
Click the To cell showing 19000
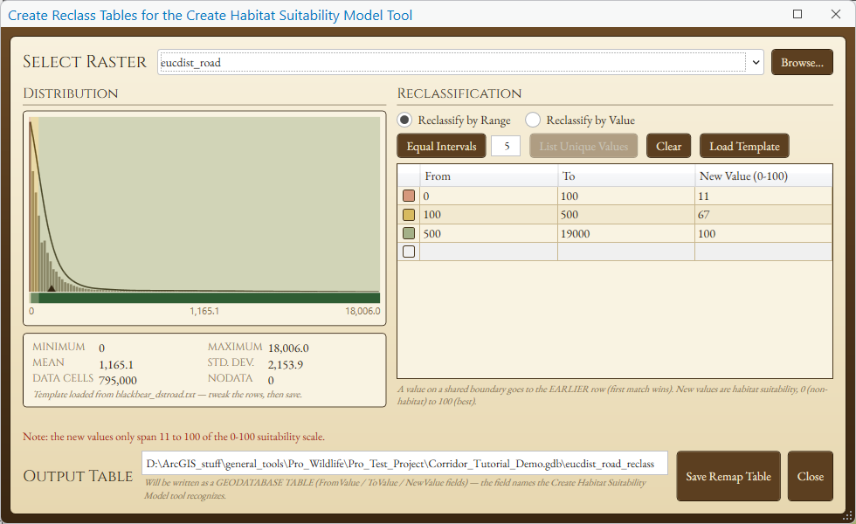625,234
